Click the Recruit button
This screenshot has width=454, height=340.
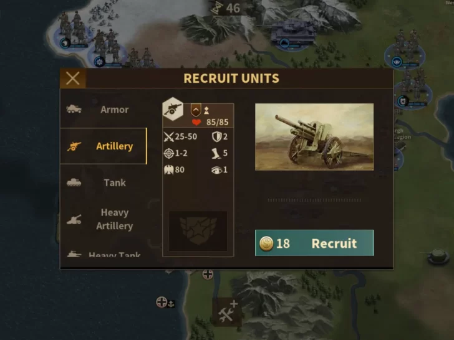pyautogui.click(x=314, y=243)
